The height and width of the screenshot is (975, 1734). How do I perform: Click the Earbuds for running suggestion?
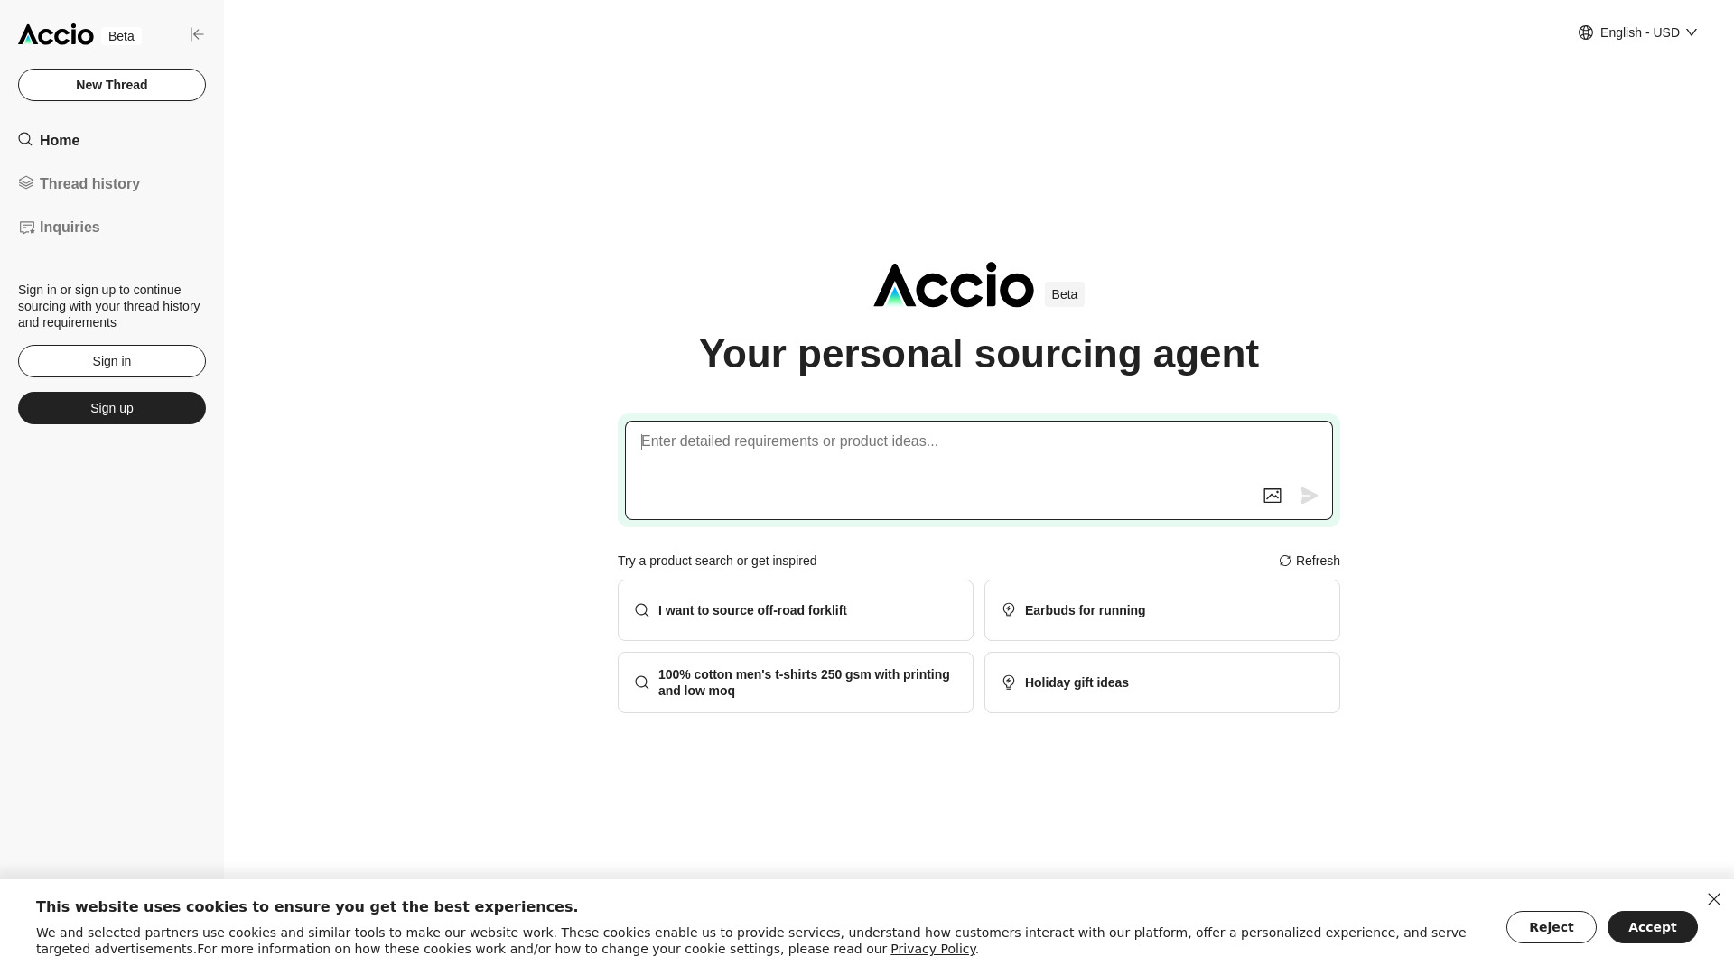(x=1162, y=609)
